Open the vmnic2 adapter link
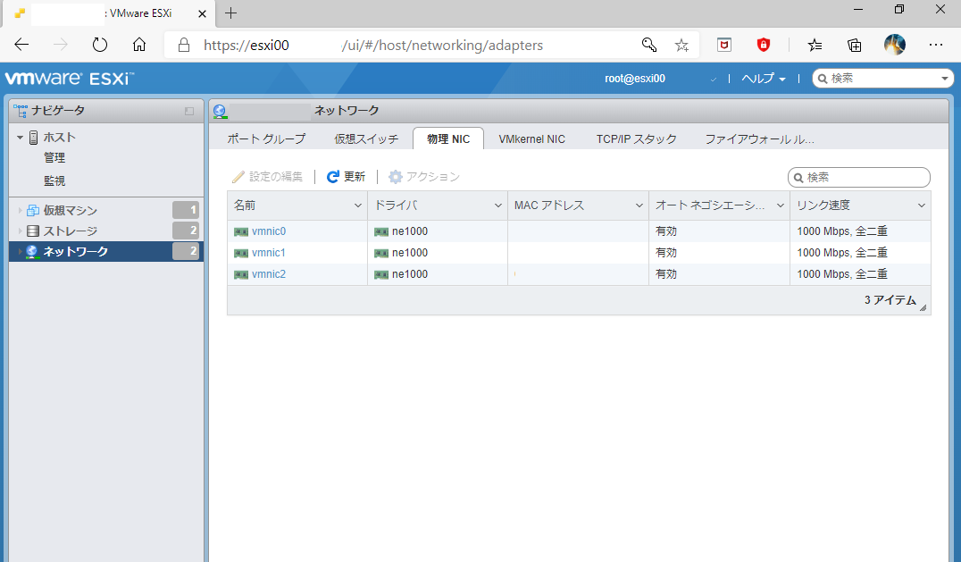Image resolution: width=961 pixels, height=562 pixels. (269, 274)
